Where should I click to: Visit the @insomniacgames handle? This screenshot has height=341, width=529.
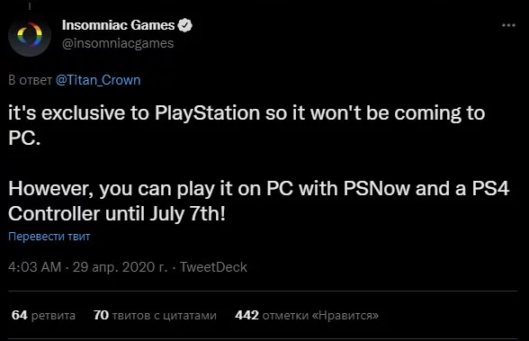pos(118,43)
